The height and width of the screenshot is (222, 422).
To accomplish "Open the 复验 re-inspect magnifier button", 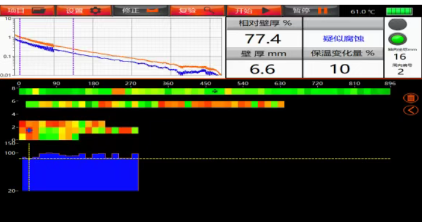I will 197,11.
